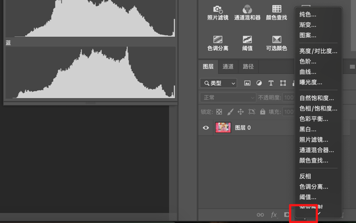Toggle the pixel layer filter icon
Image resolution: width=356 pixels, height=223 pixels.
[x=247, y=83]
